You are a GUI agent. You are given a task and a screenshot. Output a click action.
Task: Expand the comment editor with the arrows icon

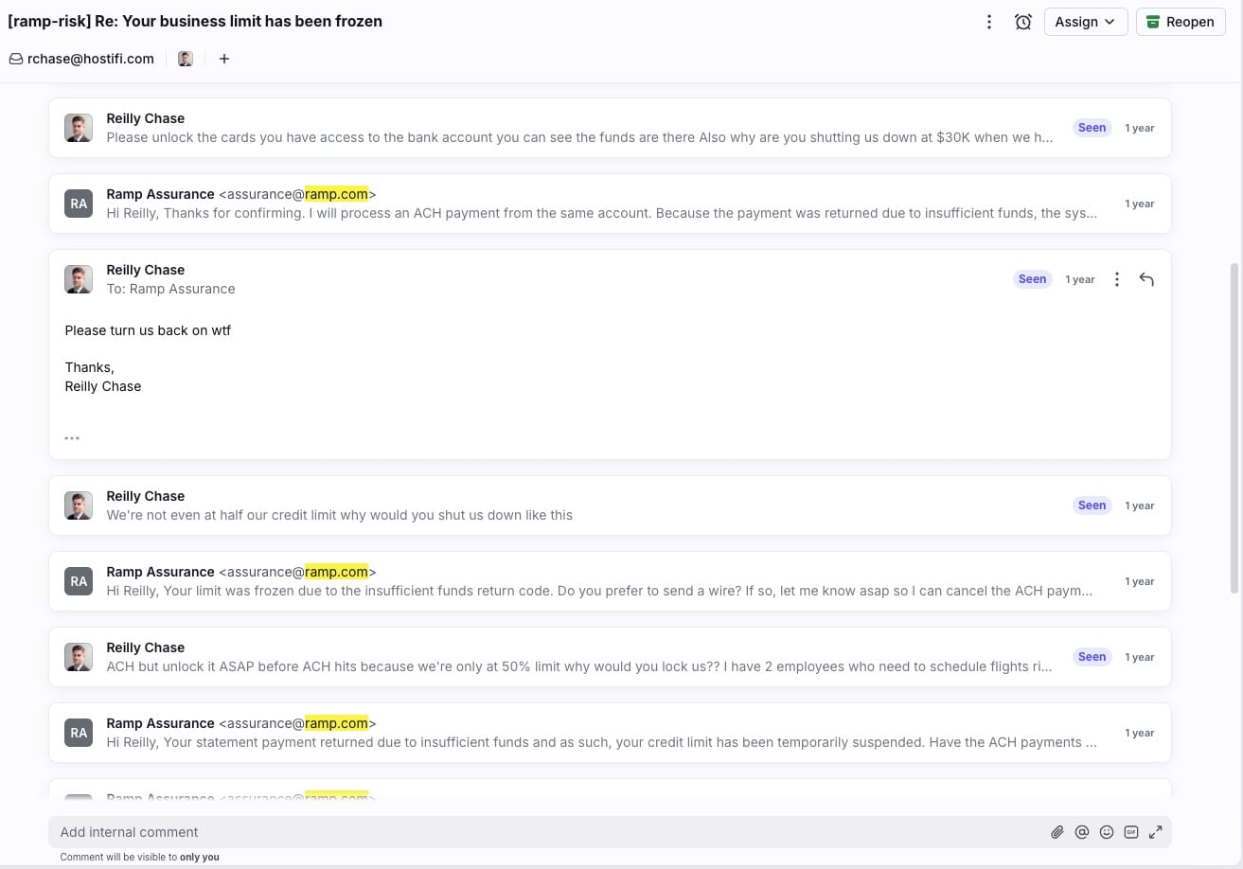[1156, 832]
